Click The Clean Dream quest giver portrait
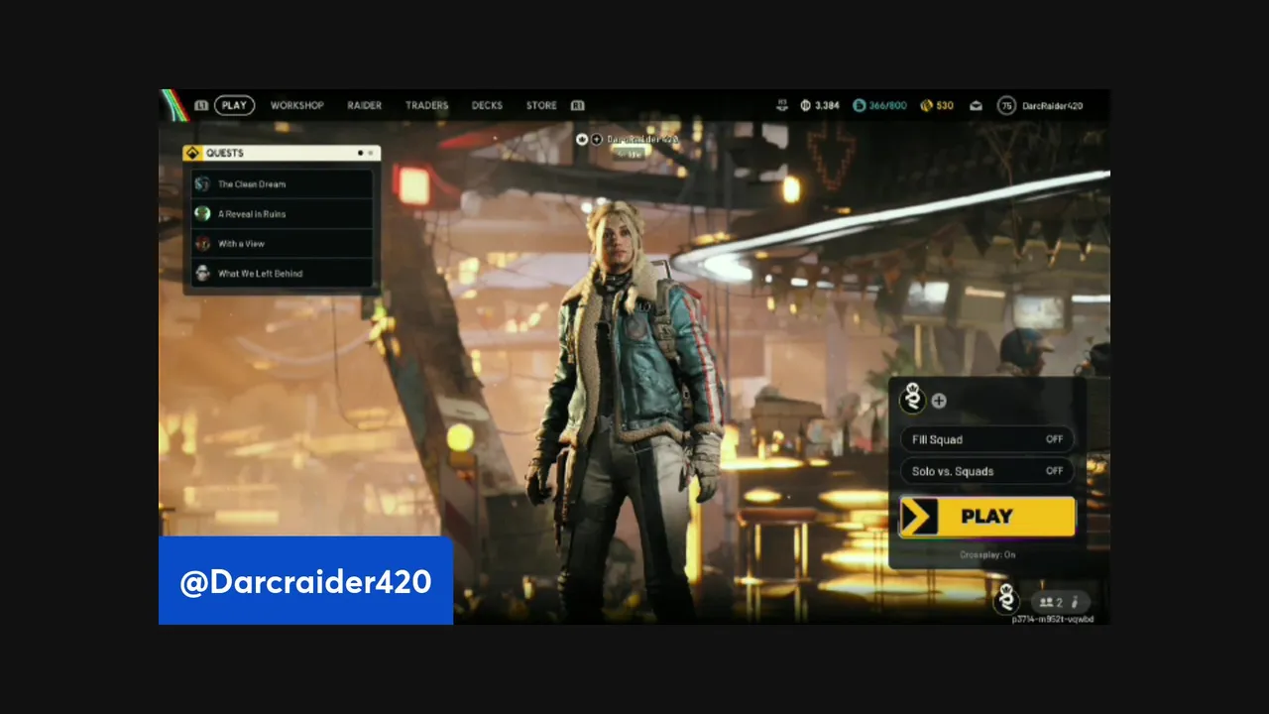1269x714 pixels. (202, 183)
